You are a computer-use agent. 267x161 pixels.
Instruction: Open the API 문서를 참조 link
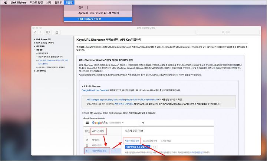(197, 152)
